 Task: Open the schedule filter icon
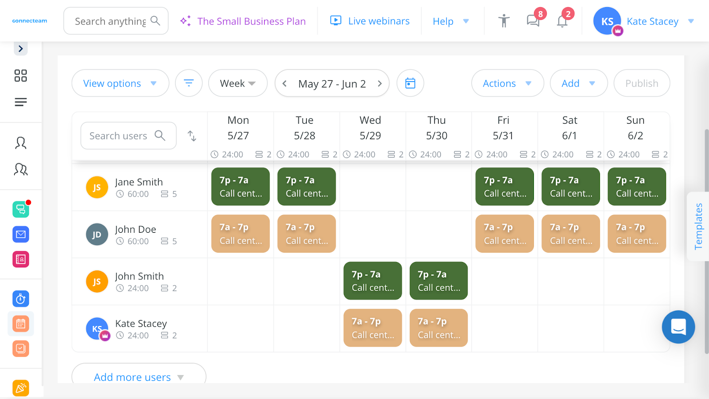(188, 83)
